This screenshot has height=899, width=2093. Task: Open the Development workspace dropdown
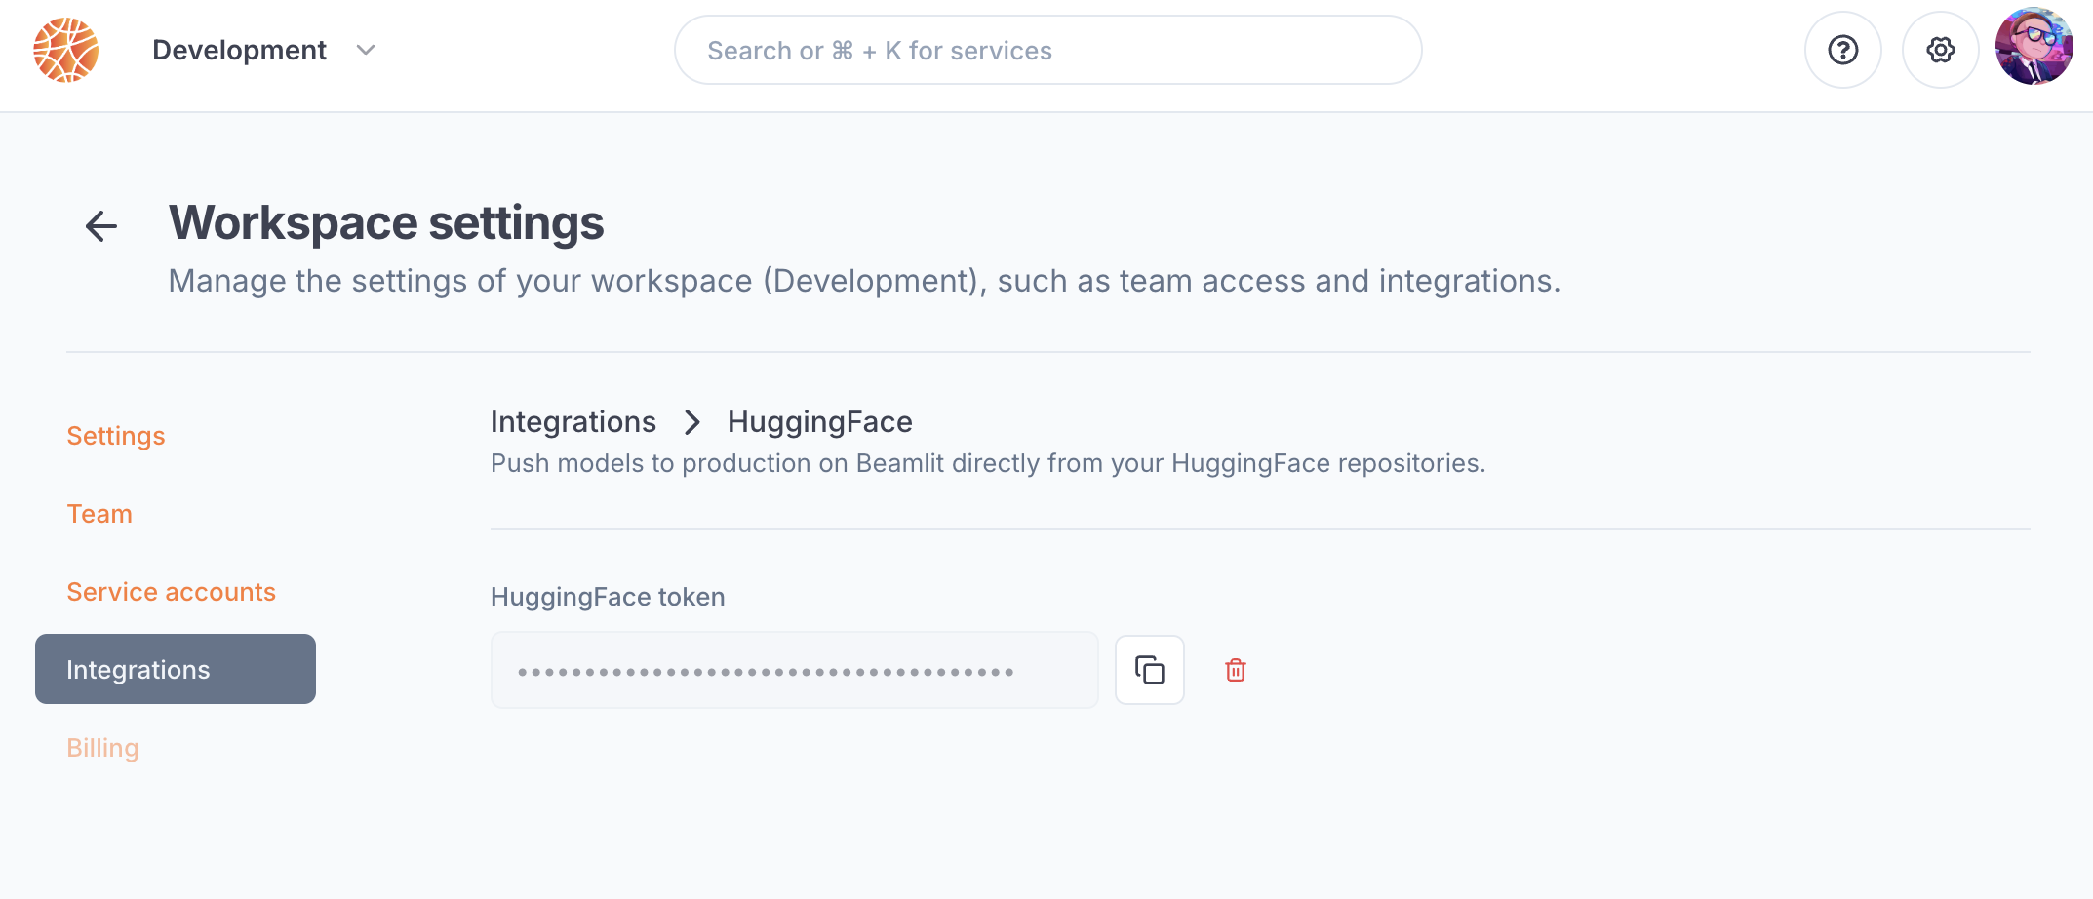(x=263, y=50)
